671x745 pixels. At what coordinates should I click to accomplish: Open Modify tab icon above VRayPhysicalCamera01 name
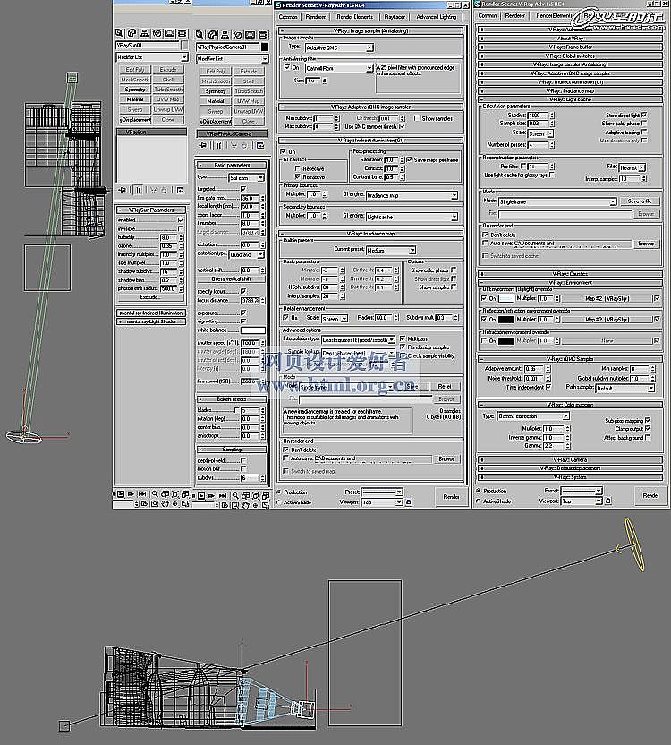[212, 35]
